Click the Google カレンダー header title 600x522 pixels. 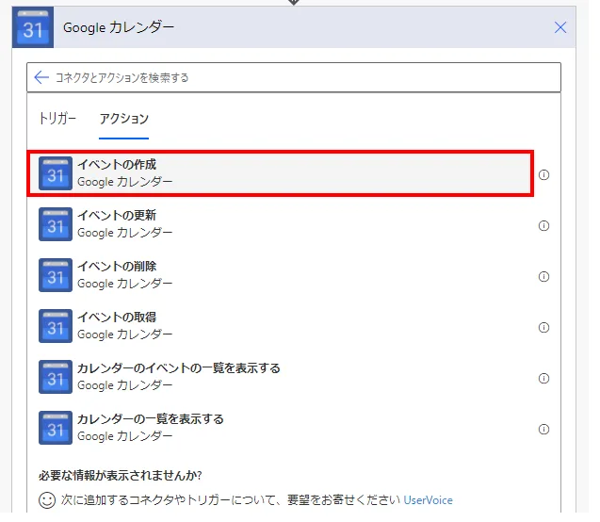click(x=119, y=27)
